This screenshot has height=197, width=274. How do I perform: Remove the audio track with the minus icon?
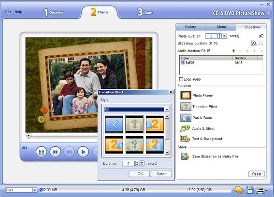pos(240,51)
